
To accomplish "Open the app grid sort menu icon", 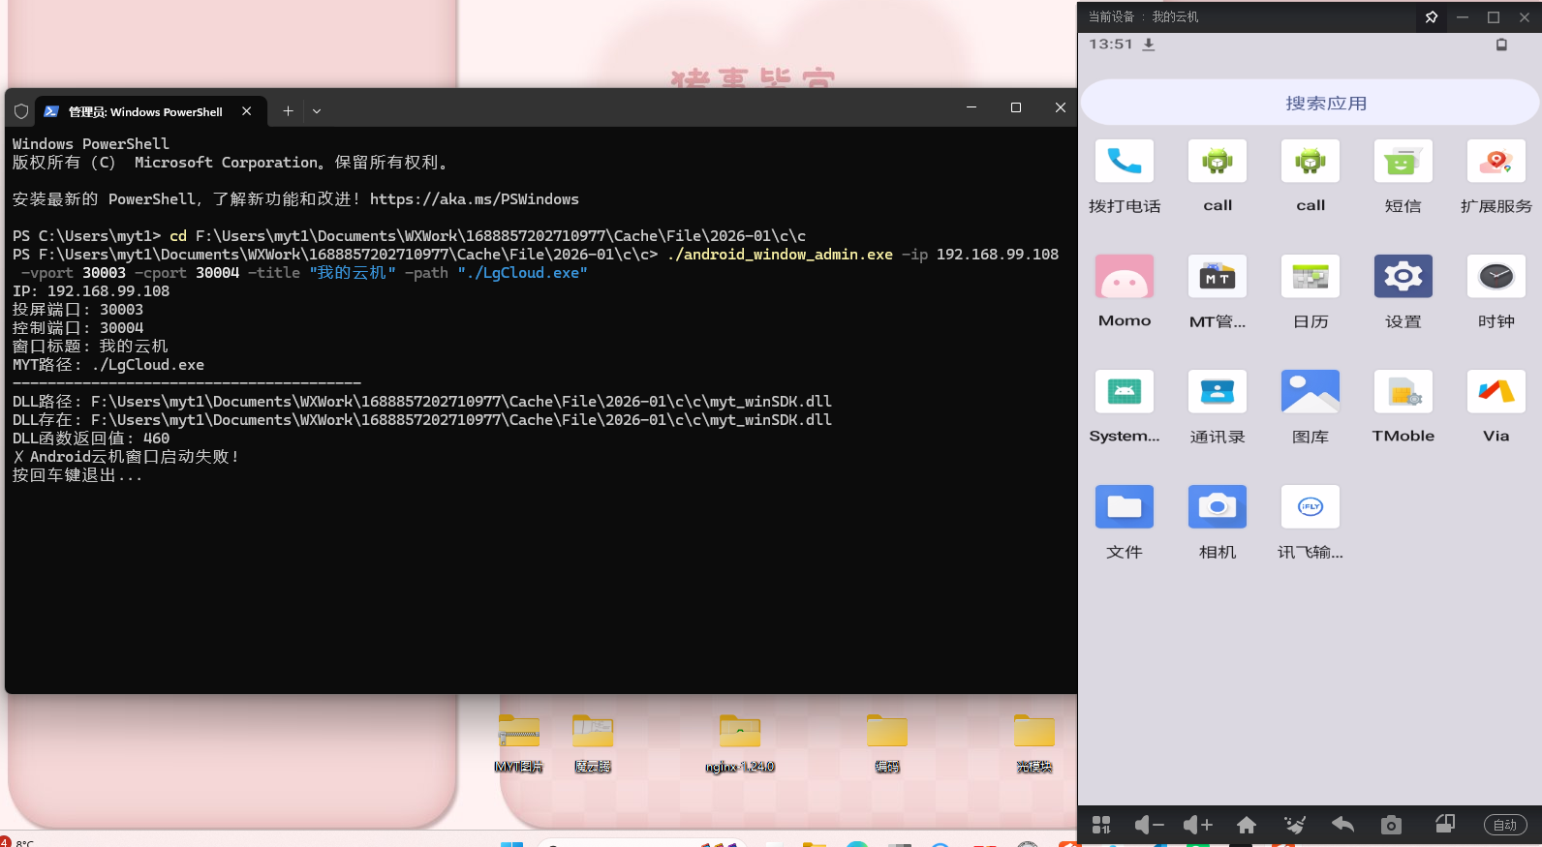I will 1101,825.
